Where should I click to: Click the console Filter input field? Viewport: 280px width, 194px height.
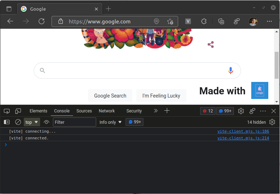75,122
